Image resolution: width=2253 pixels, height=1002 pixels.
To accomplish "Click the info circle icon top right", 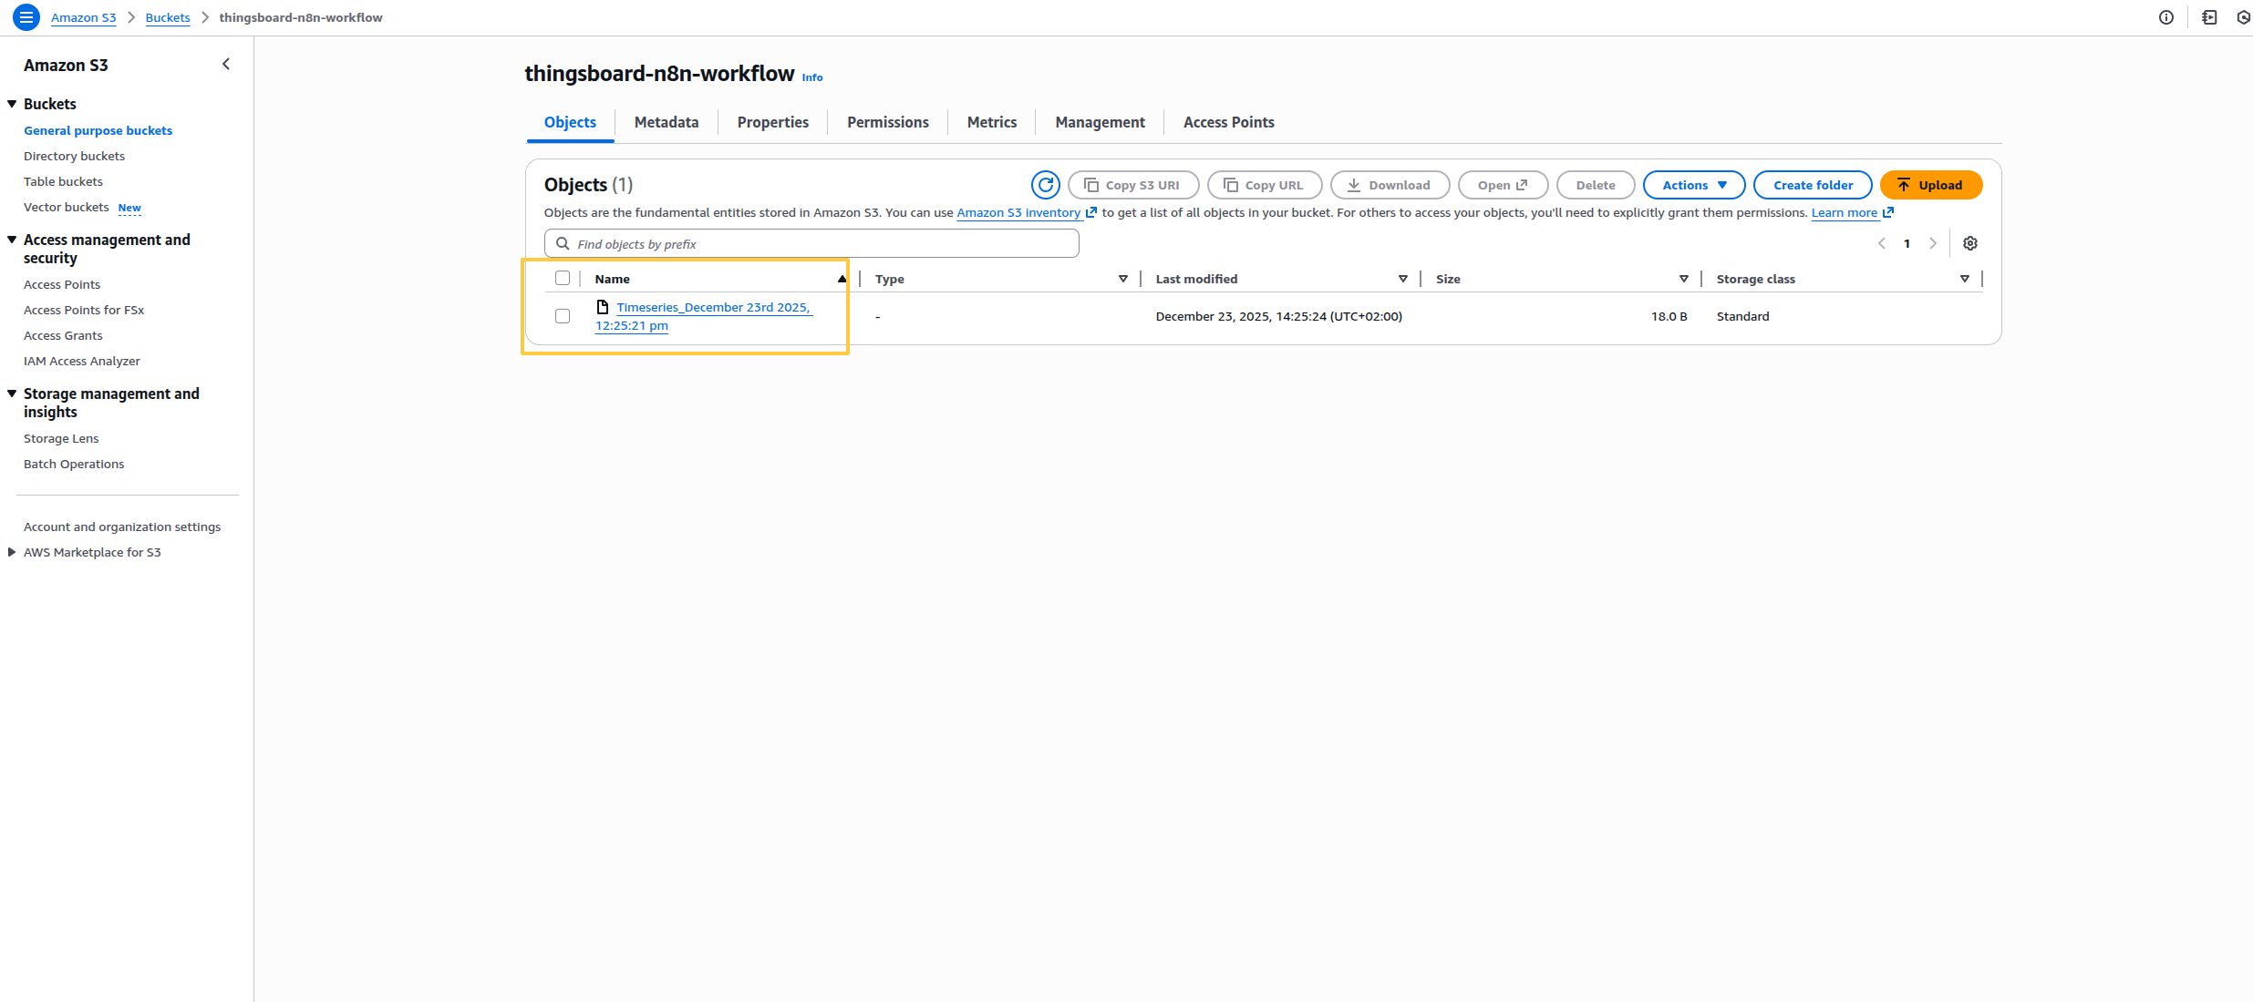I will [2166, 17].
